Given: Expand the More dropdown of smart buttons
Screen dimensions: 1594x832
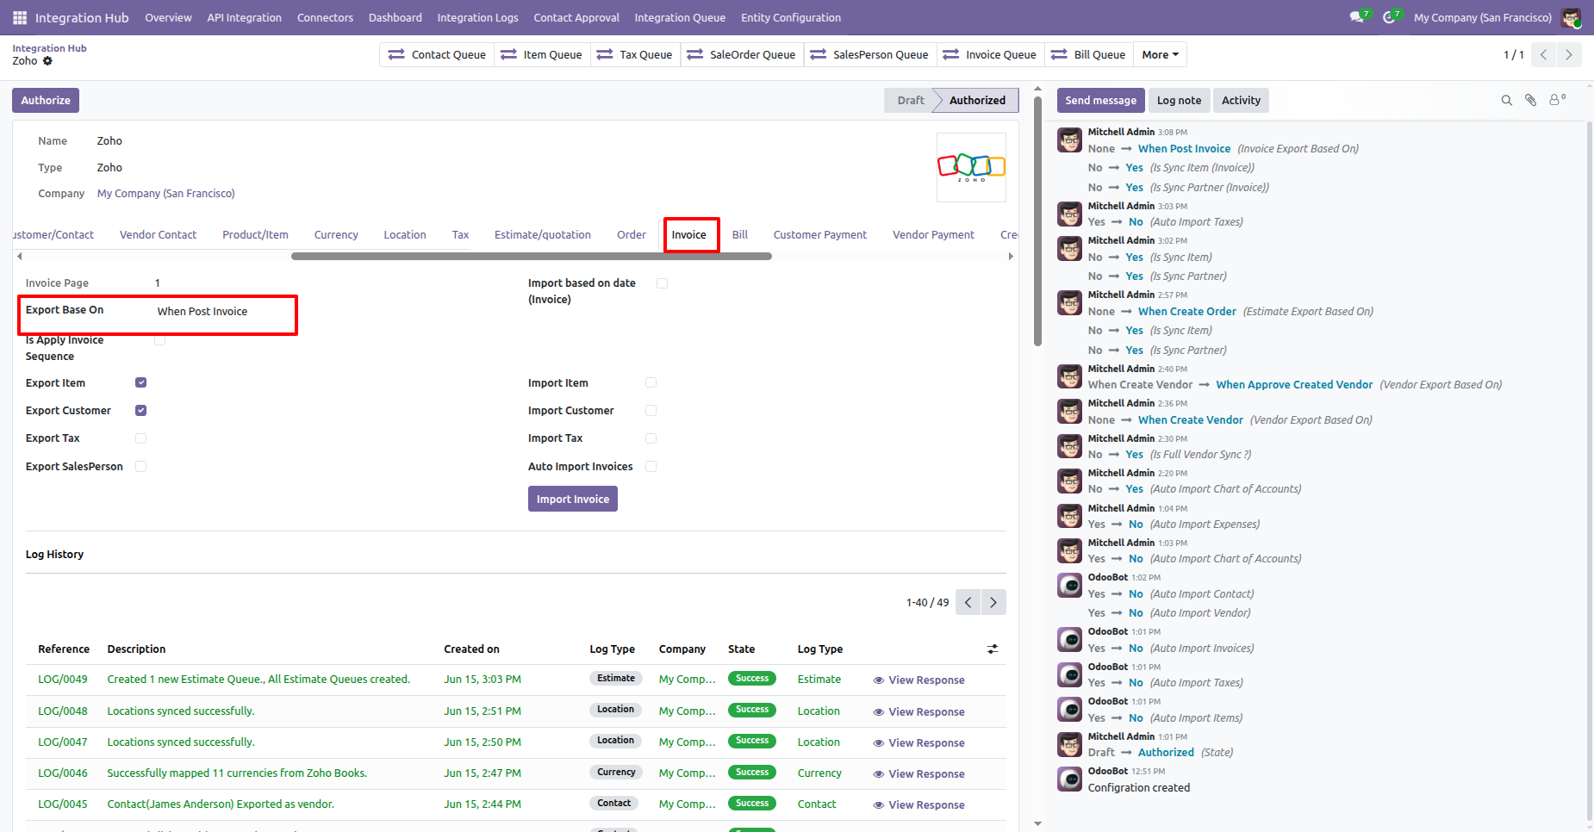Looking at the screenshot, I should pyautogui.click(x=1160, y=55).
